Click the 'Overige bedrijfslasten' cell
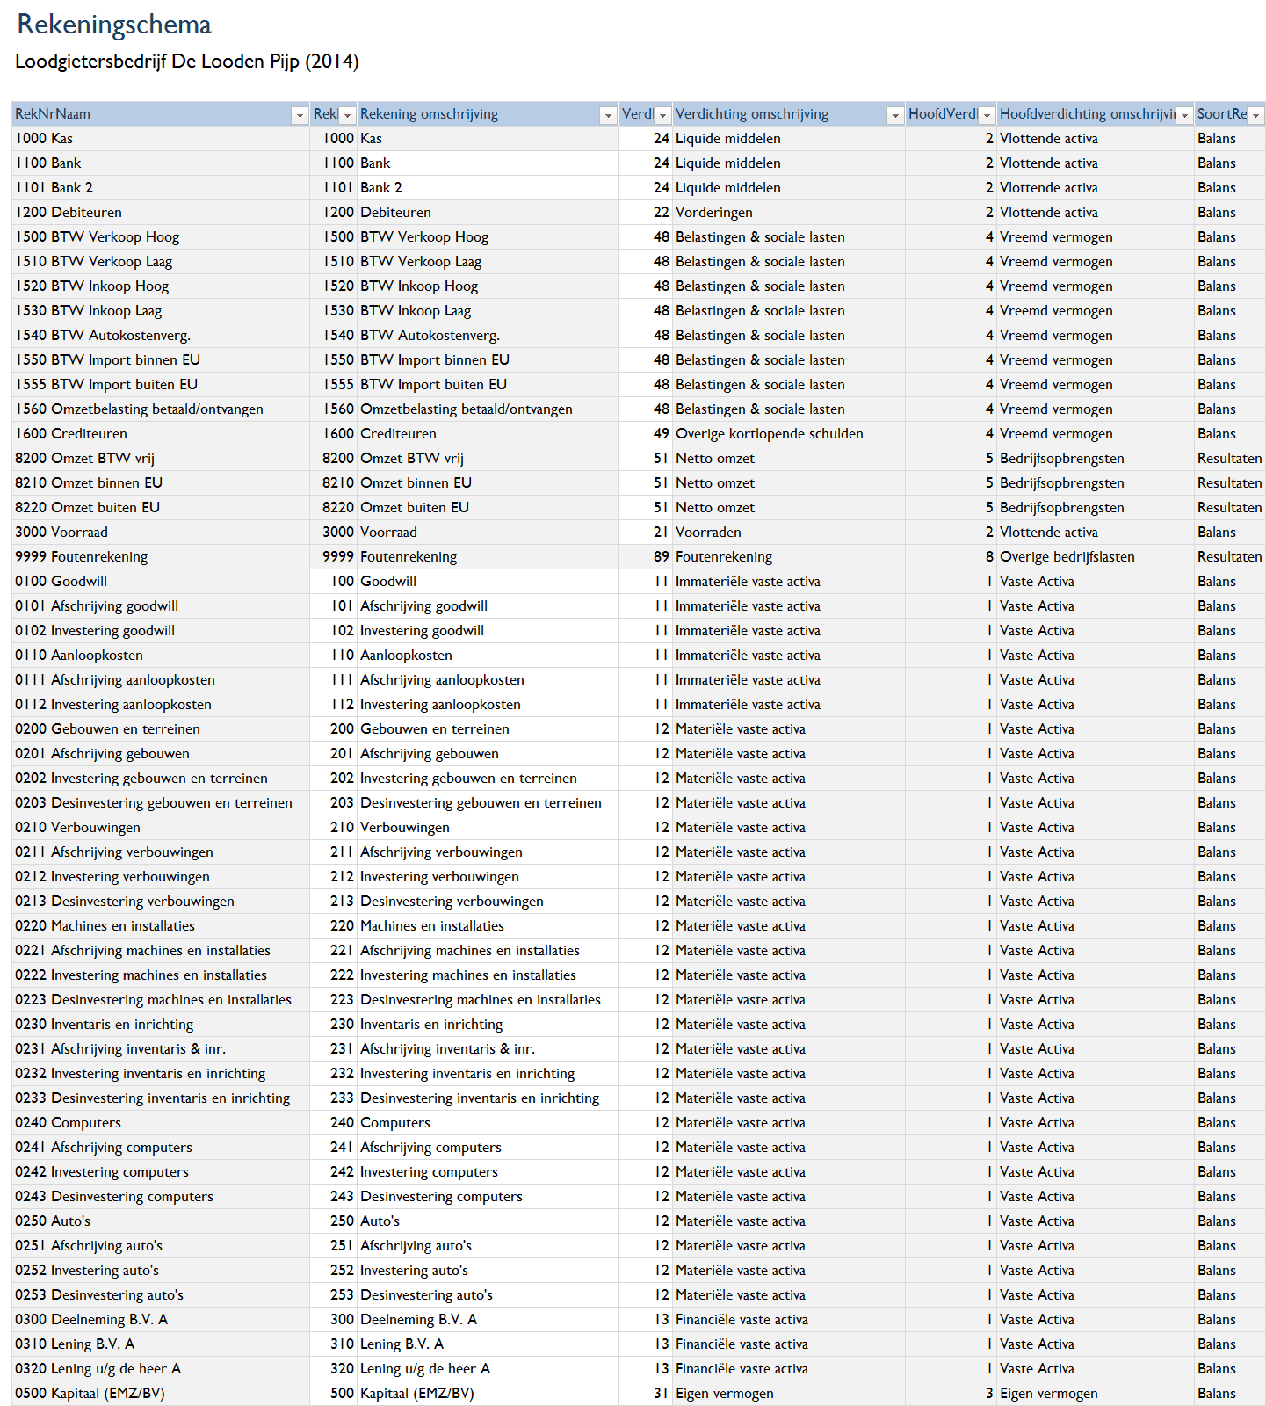Image resolution: width=1266 pixels, height=1406 pixels. 1067,557
